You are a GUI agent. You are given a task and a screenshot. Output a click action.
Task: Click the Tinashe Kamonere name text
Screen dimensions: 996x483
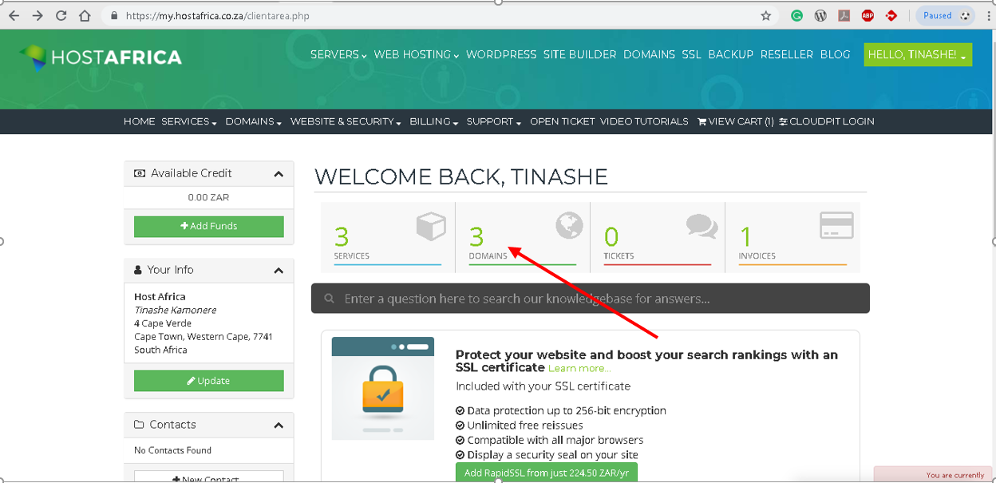coord(175,310)
